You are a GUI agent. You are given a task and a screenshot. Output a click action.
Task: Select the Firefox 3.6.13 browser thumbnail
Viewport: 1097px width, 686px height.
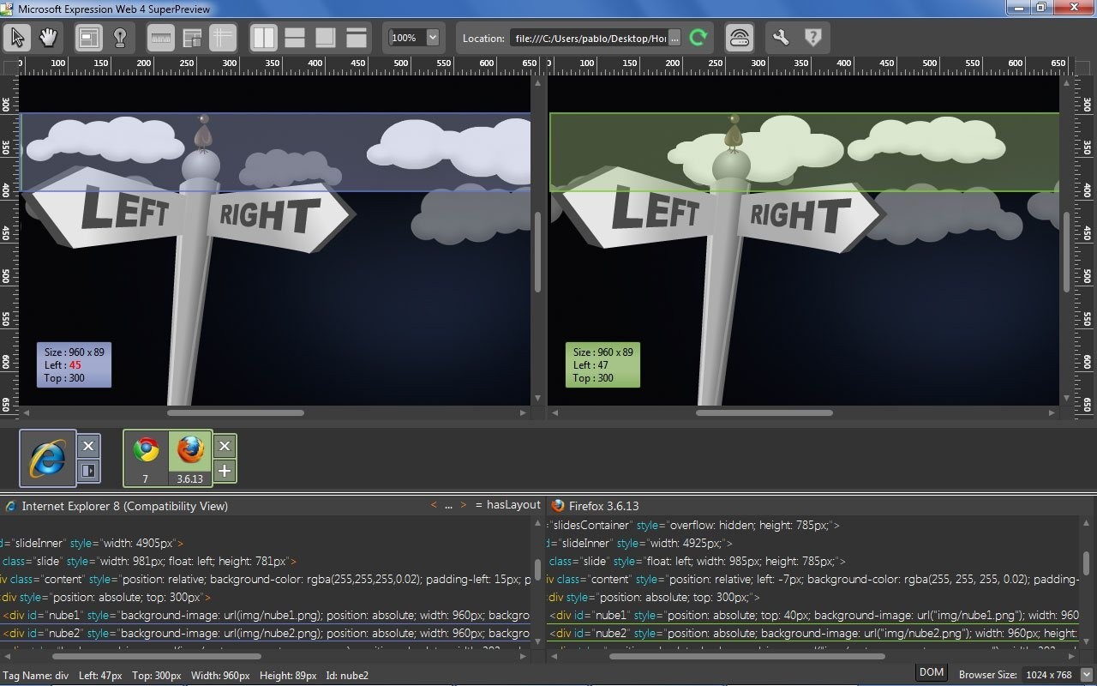tap(190, 457)
